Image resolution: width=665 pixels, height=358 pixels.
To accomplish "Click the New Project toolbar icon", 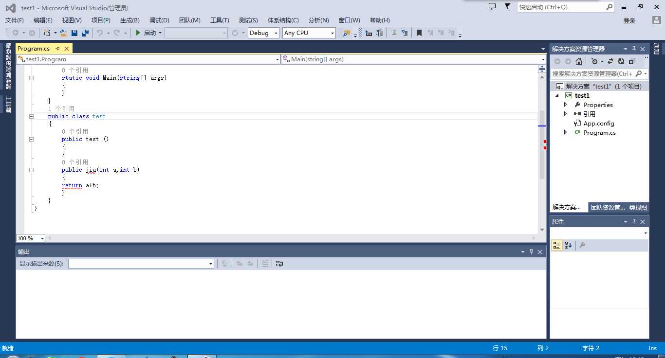I will pos(47,33).
